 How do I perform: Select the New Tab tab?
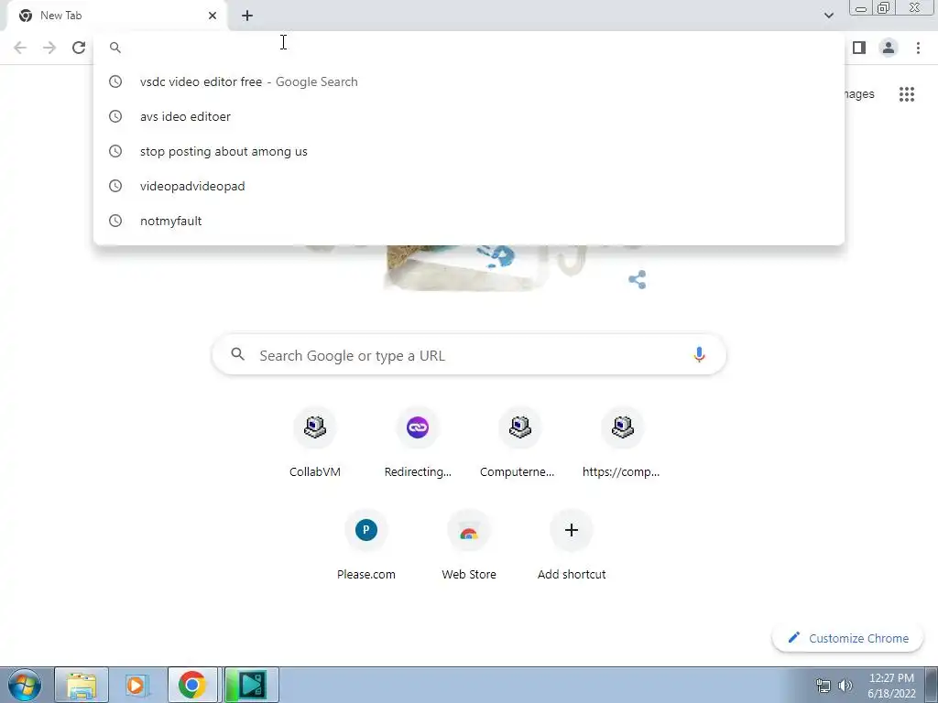coord(116,16)
